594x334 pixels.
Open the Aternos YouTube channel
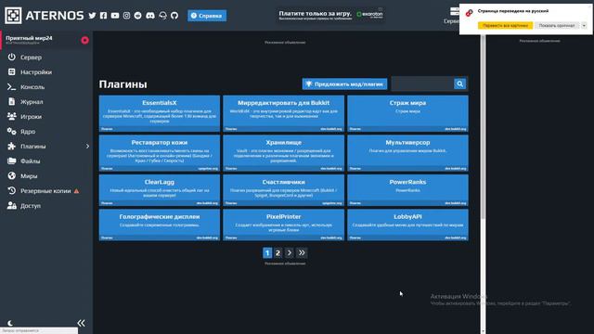pos(115,16)
